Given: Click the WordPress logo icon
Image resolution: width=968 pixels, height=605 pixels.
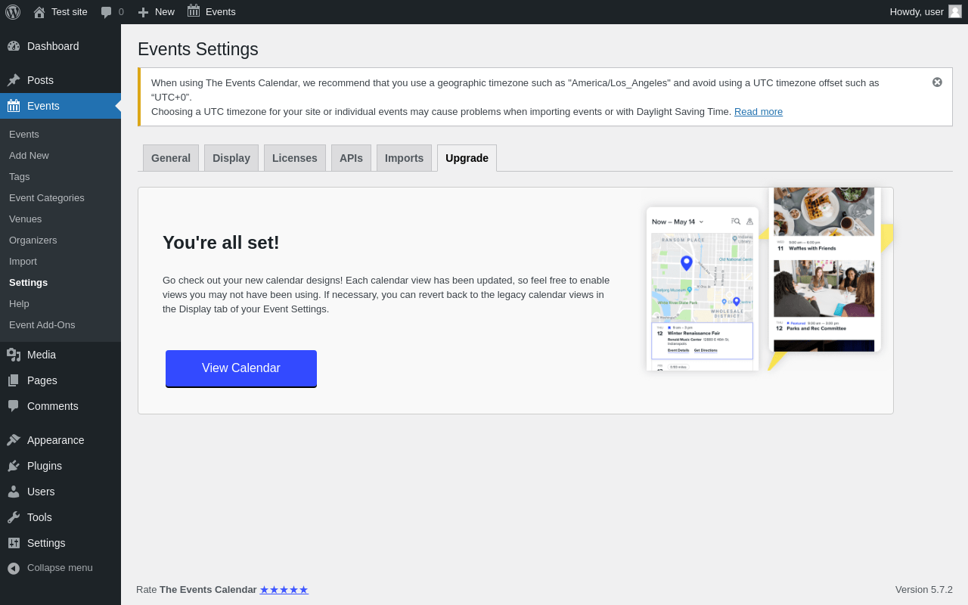Looking at the screenshot, I should pos(13,12).
